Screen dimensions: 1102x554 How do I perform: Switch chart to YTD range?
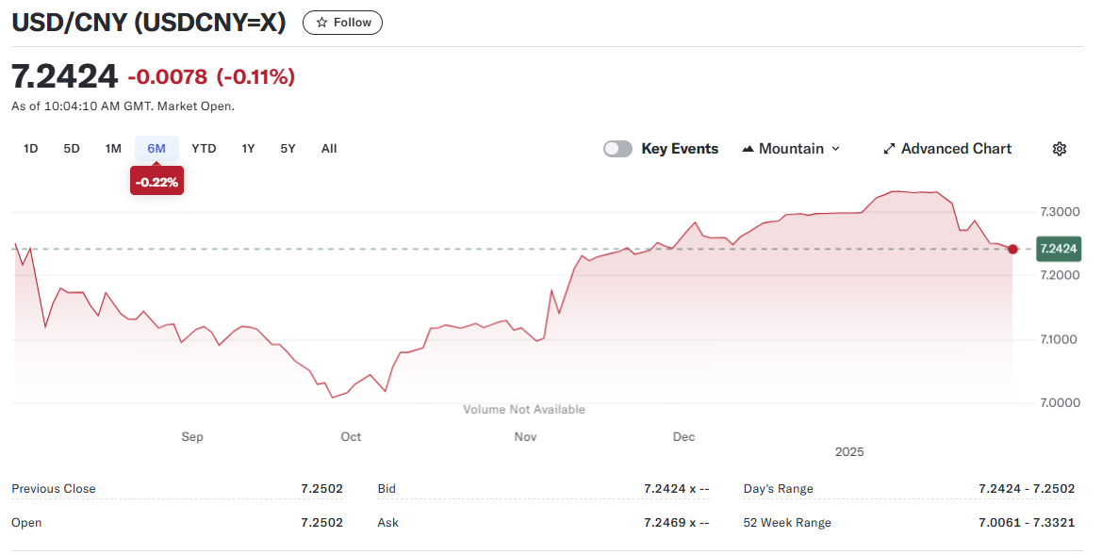pyautogui.click(x=204, y=149)
